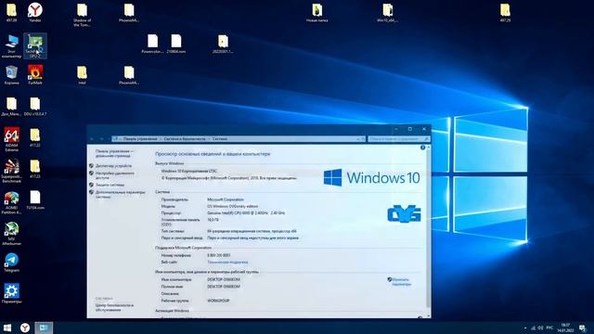Select the Параметры gear desktop shortcut

click(11, 293)
